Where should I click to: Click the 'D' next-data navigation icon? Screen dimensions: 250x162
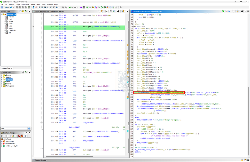[x=42, y=7]
